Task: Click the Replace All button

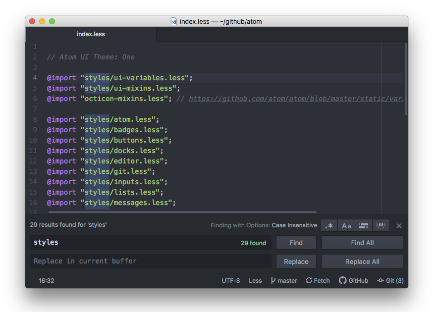Action: (362, 261)
